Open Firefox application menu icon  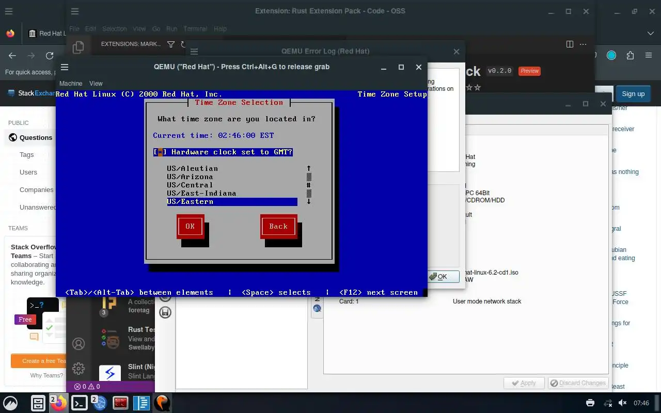[649, 56]
